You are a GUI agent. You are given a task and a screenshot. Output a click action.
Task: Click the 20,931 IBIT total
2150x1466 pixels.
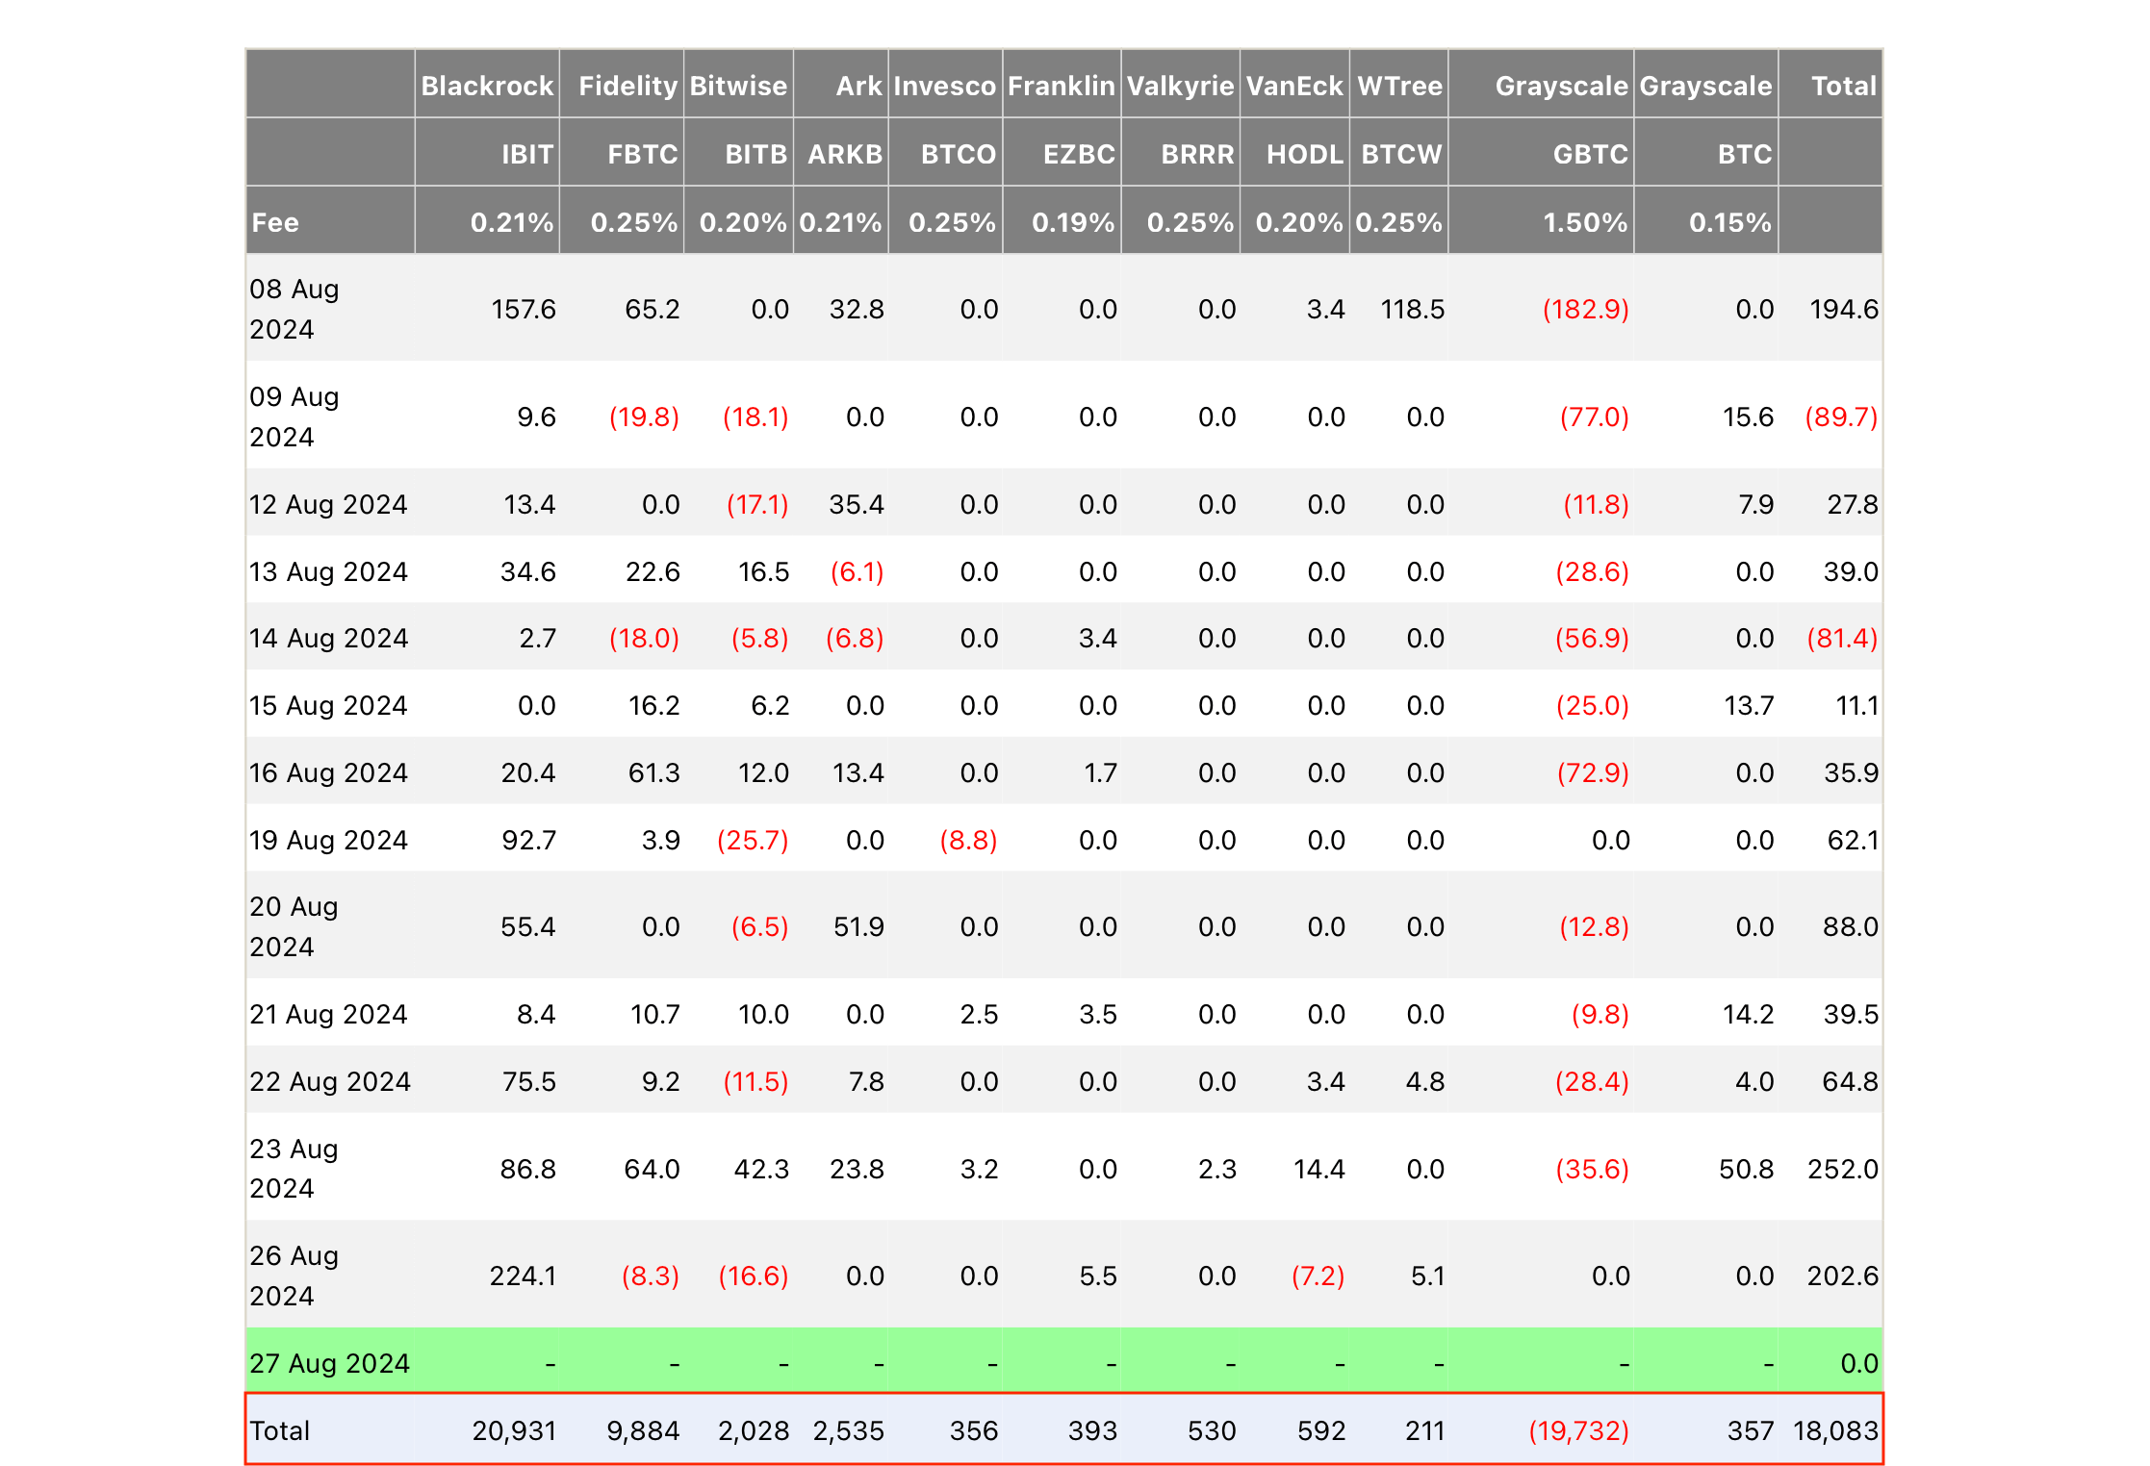[x=514, y=1430]
